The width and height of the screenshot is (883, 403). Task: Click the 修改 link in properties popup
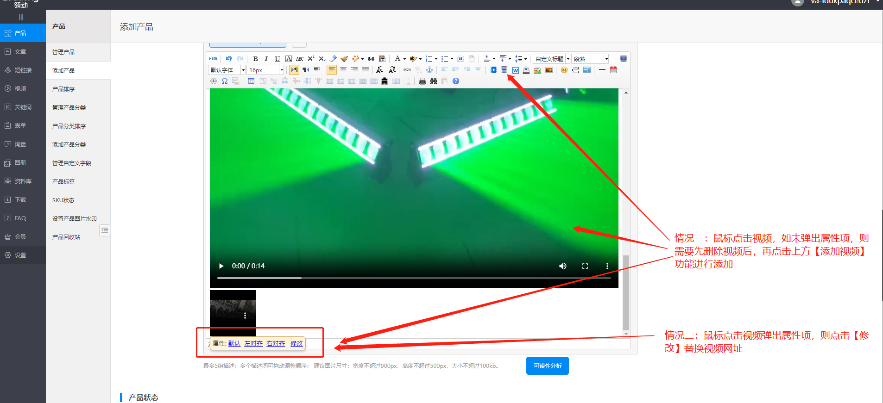click(296, 343)
